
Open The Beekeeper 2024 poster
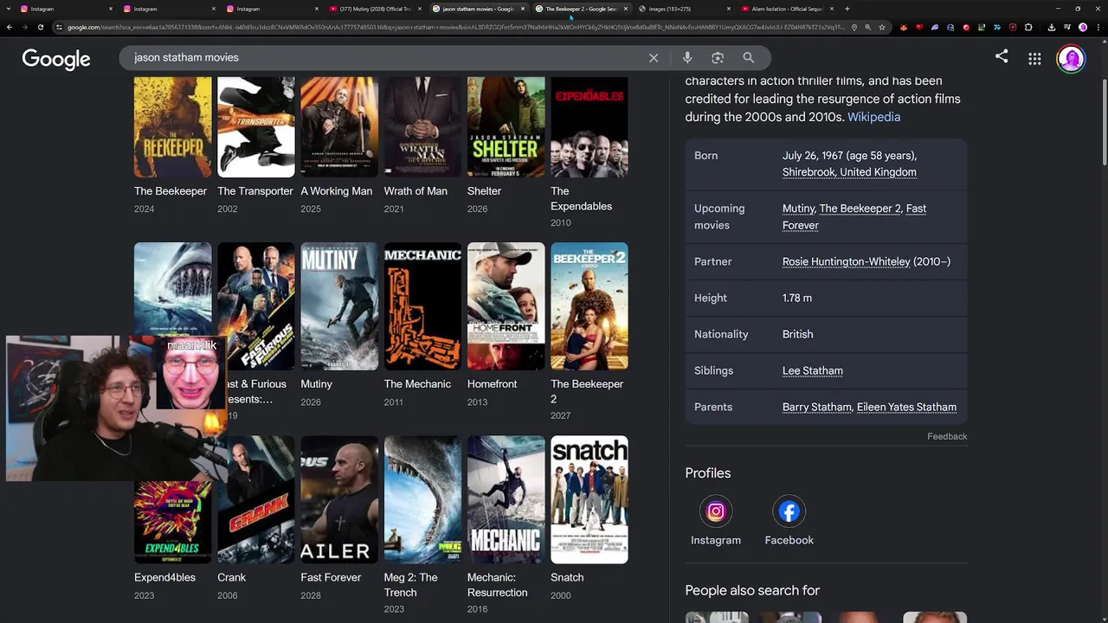click(x=172, y=127)
